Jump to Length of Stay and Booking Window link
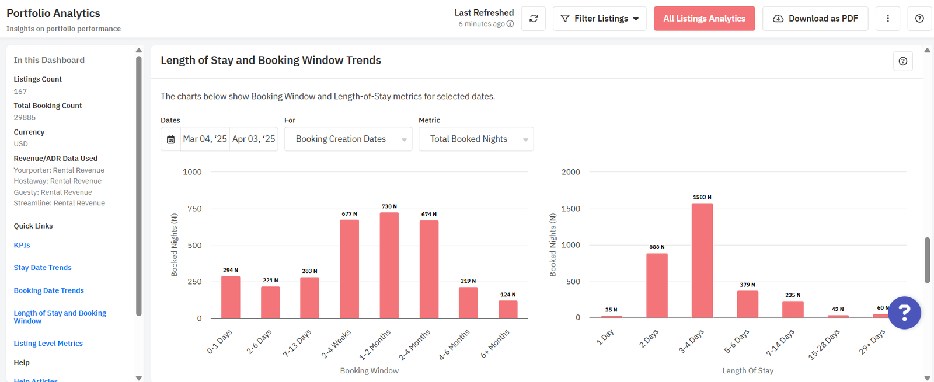 (60, 317)
